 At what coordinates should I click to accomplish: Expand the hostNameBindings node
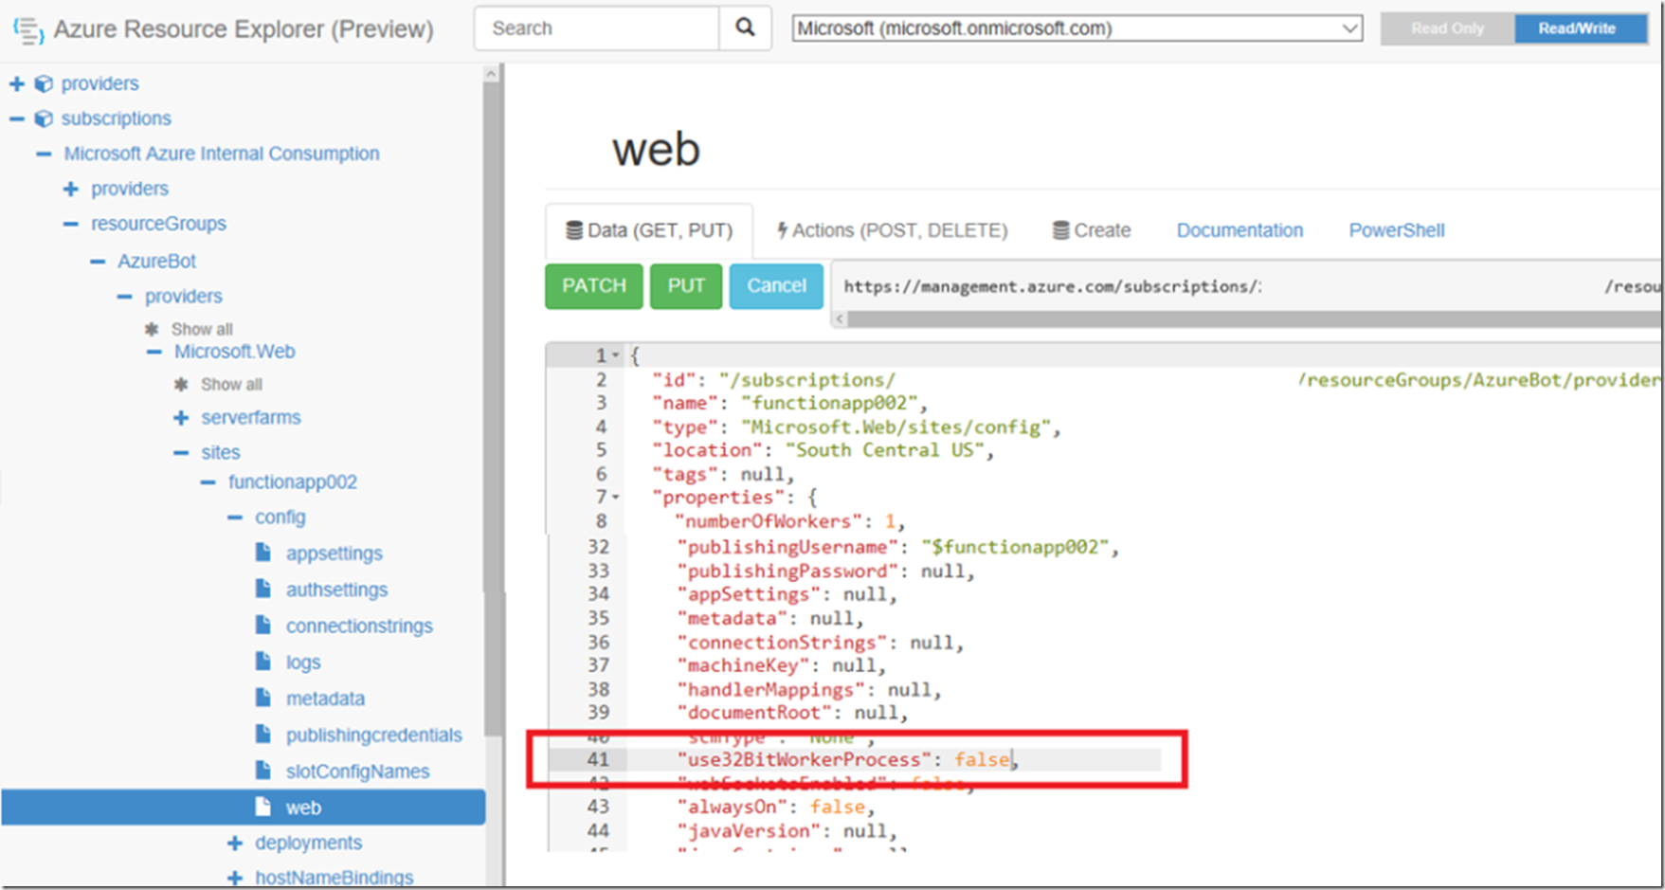point(235,878)
